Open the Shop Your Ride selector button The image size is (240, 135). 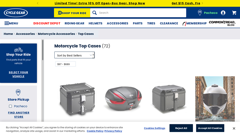(72, 13)
